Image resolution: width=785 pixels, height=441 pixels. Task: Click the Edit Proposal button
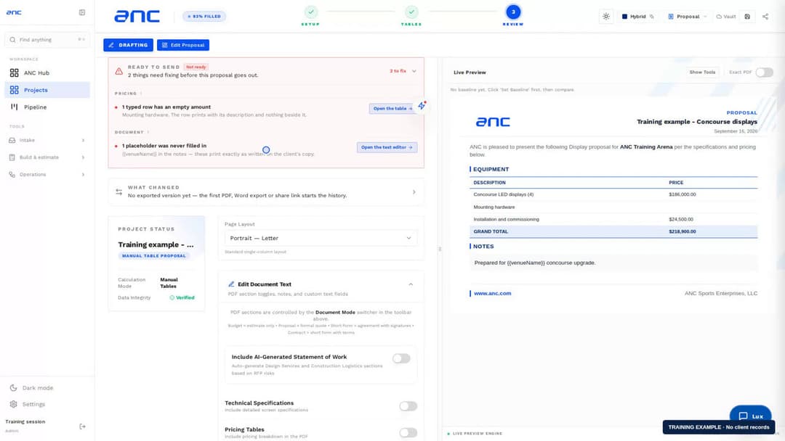[182, 45]
